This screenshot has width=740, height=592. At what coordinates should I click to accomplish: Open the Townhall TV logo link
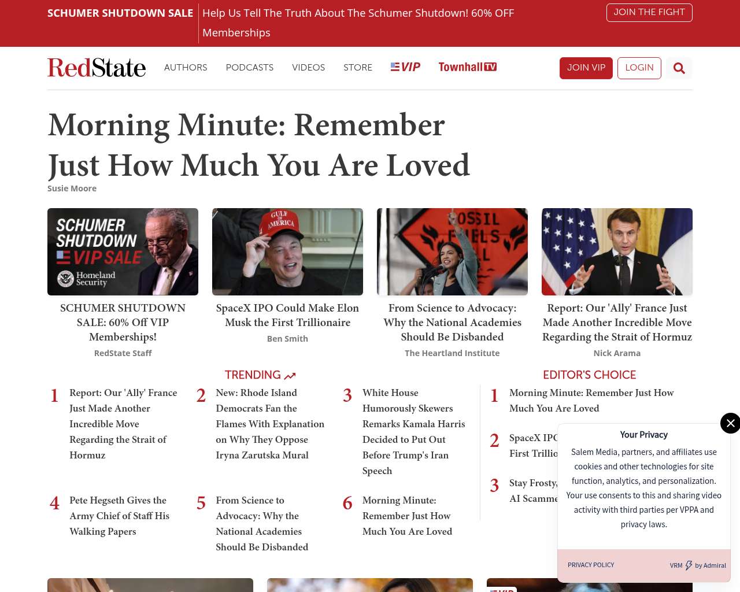[x=467, y=67]
